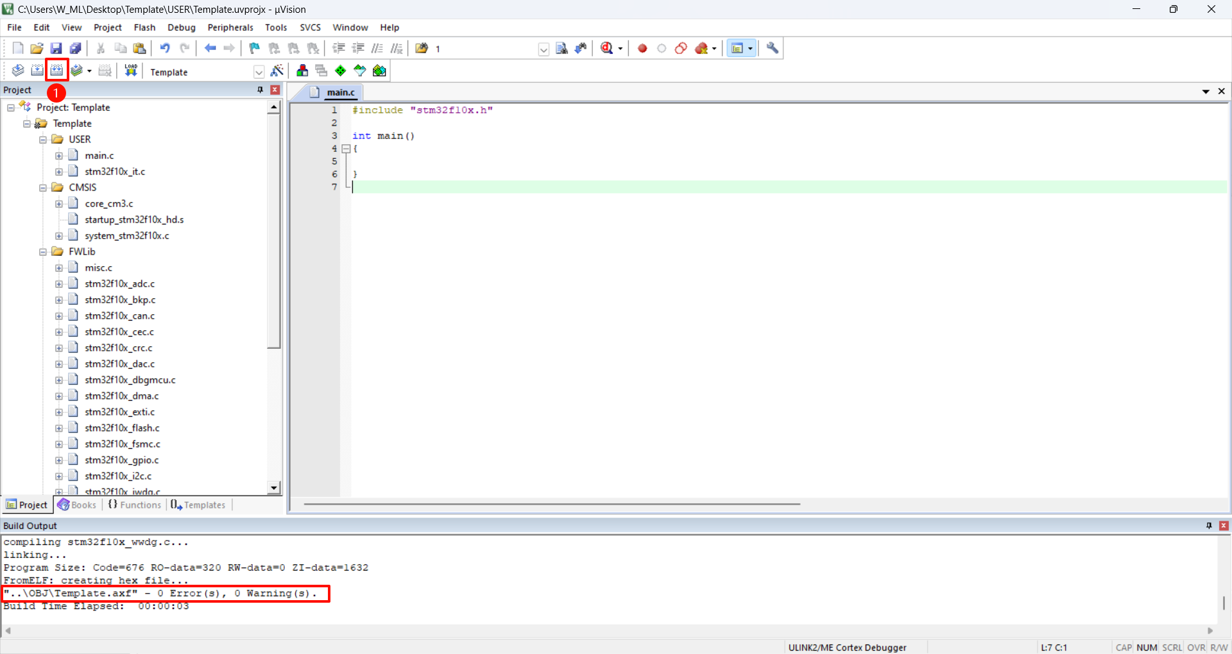Image resolution: width=1232 pixels, height=654 pixels.
Task: Expand main.c in project tree
Action: click(x=59, y=156)
